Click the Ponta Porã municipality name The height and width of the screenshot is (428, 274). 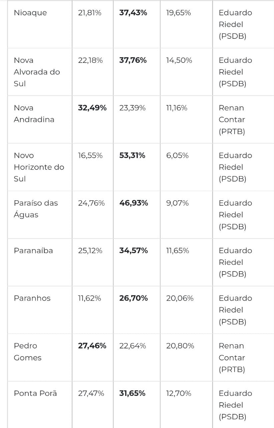[35, 394]
